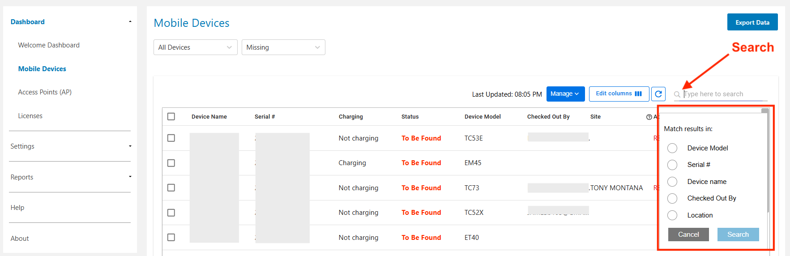Click the refresh icon next to Edit columns
The image size is (790, 256).
[x=658, y=94]
